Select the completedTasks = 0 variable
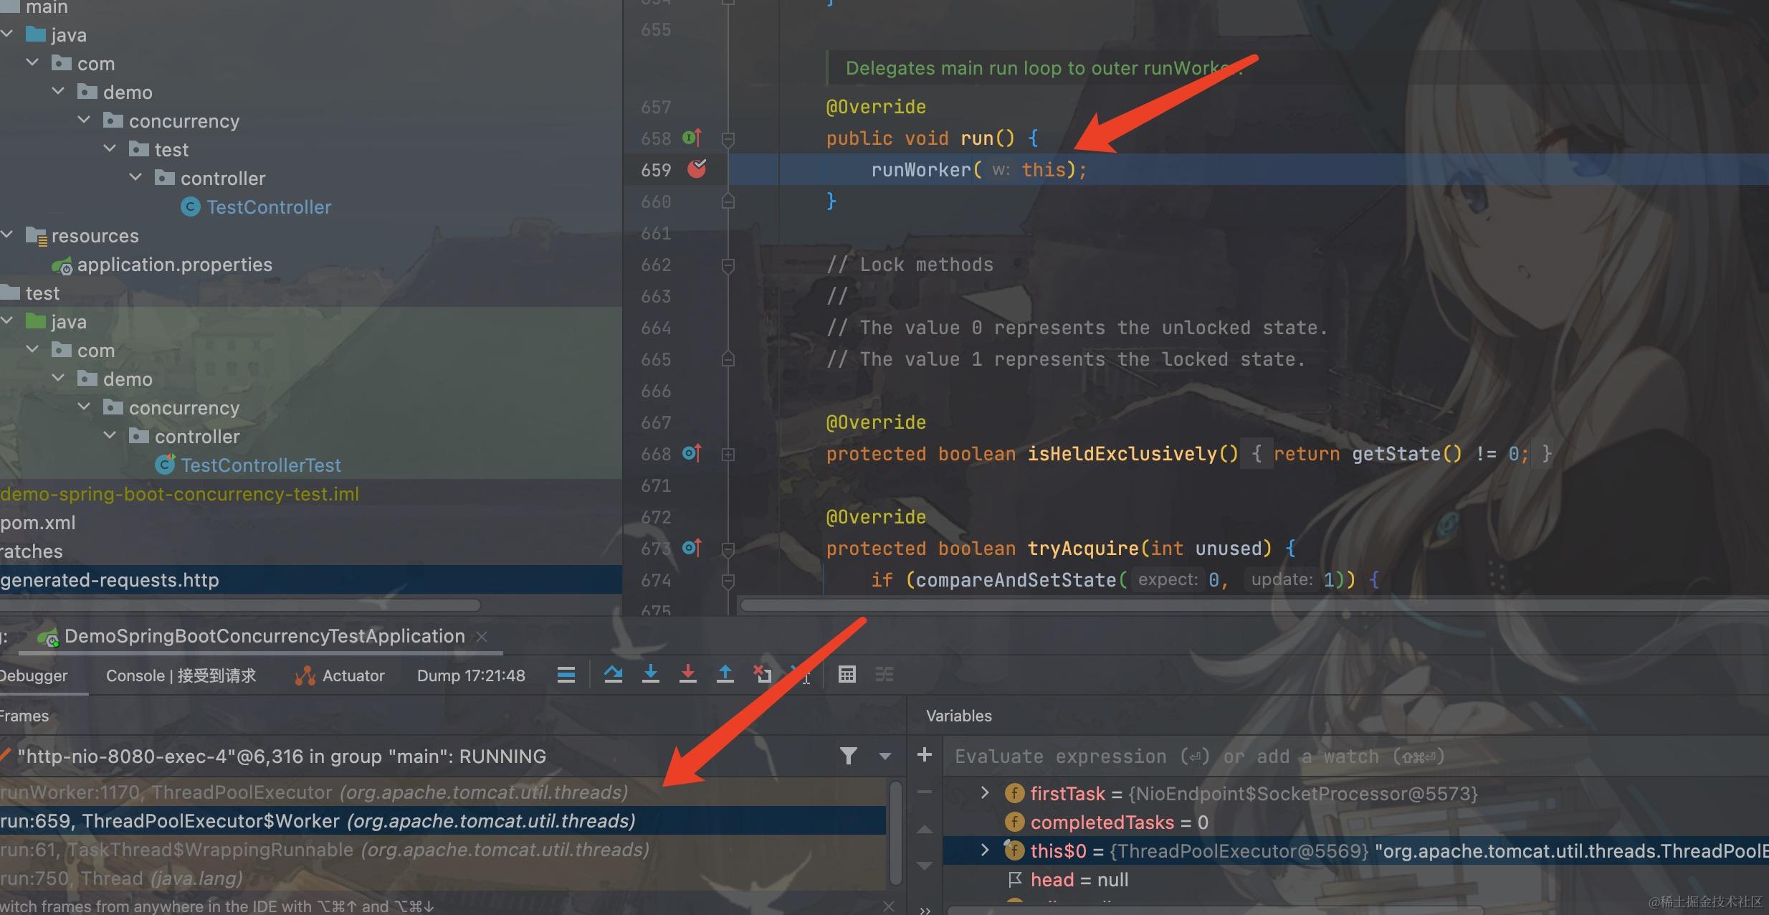This screenshot has height=915, width=1769. (x=1107, y=822)
